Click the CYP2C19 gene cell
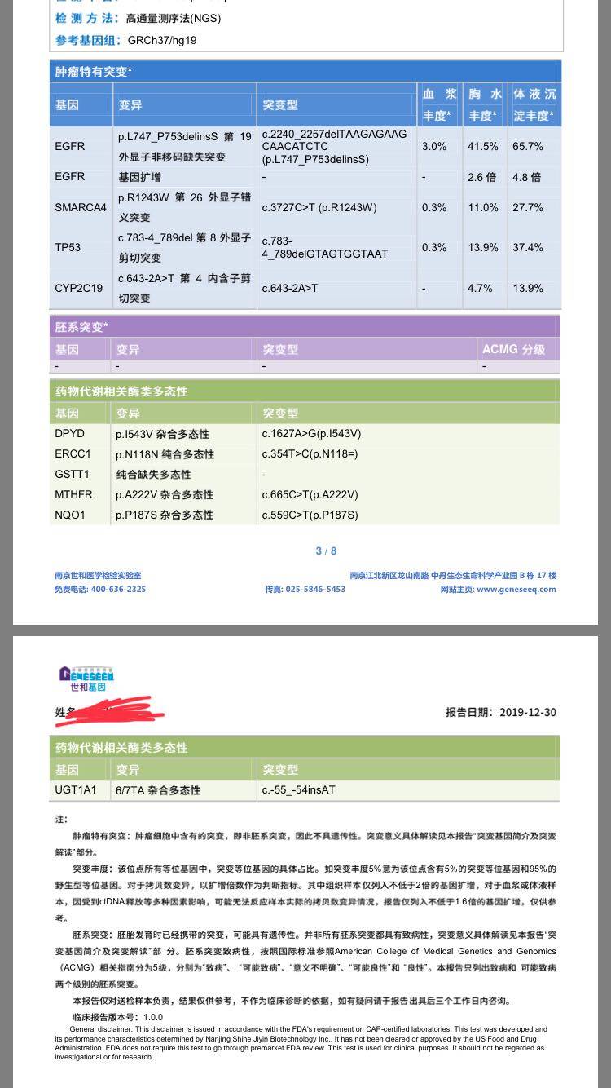611x1088 pixels. (78, 288)
